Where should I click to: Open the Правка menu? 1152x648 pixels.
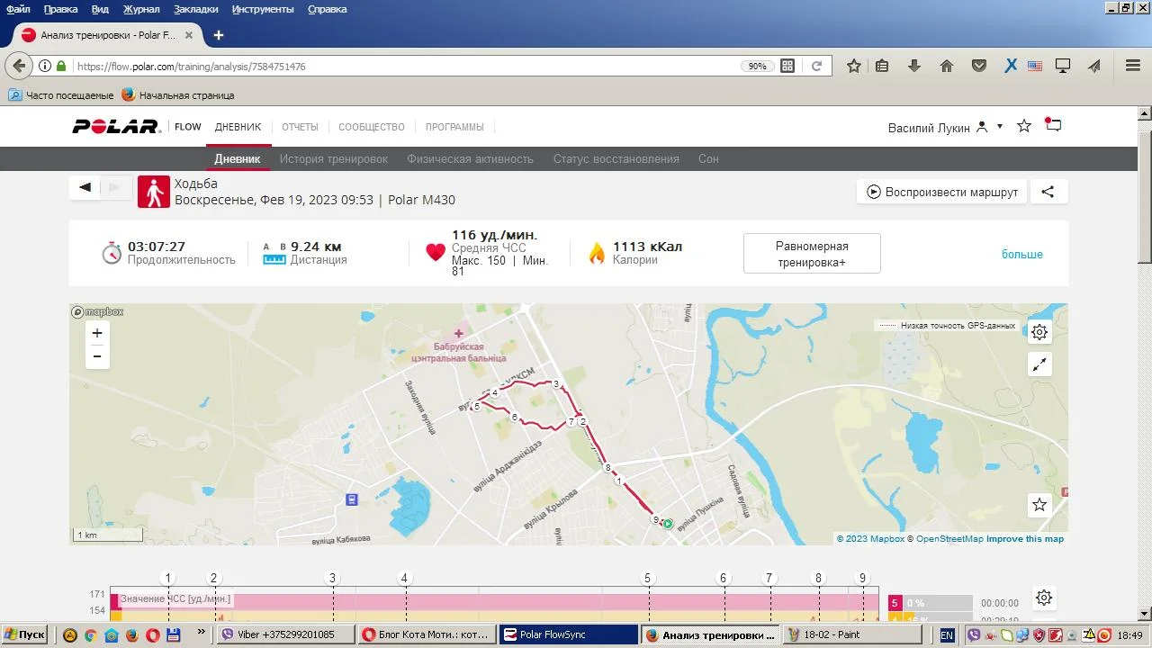(60, 9)
